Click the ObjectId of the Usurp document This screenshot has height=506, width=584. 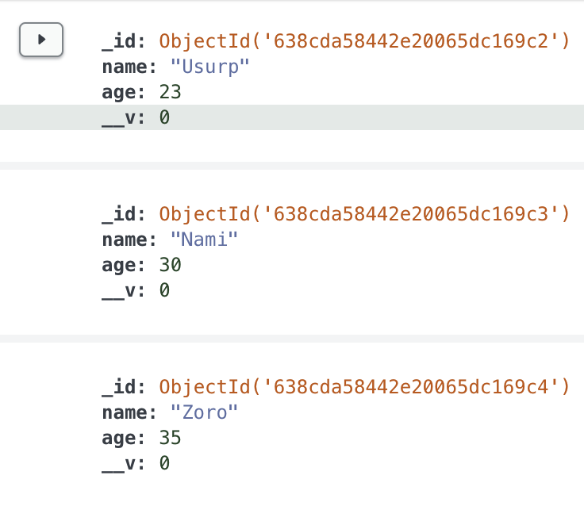[364, 41]
